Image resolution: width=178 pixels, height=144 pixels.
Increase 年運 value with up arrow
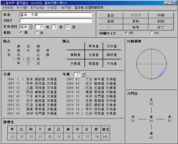pyautogui.click(x=83, y=73)
